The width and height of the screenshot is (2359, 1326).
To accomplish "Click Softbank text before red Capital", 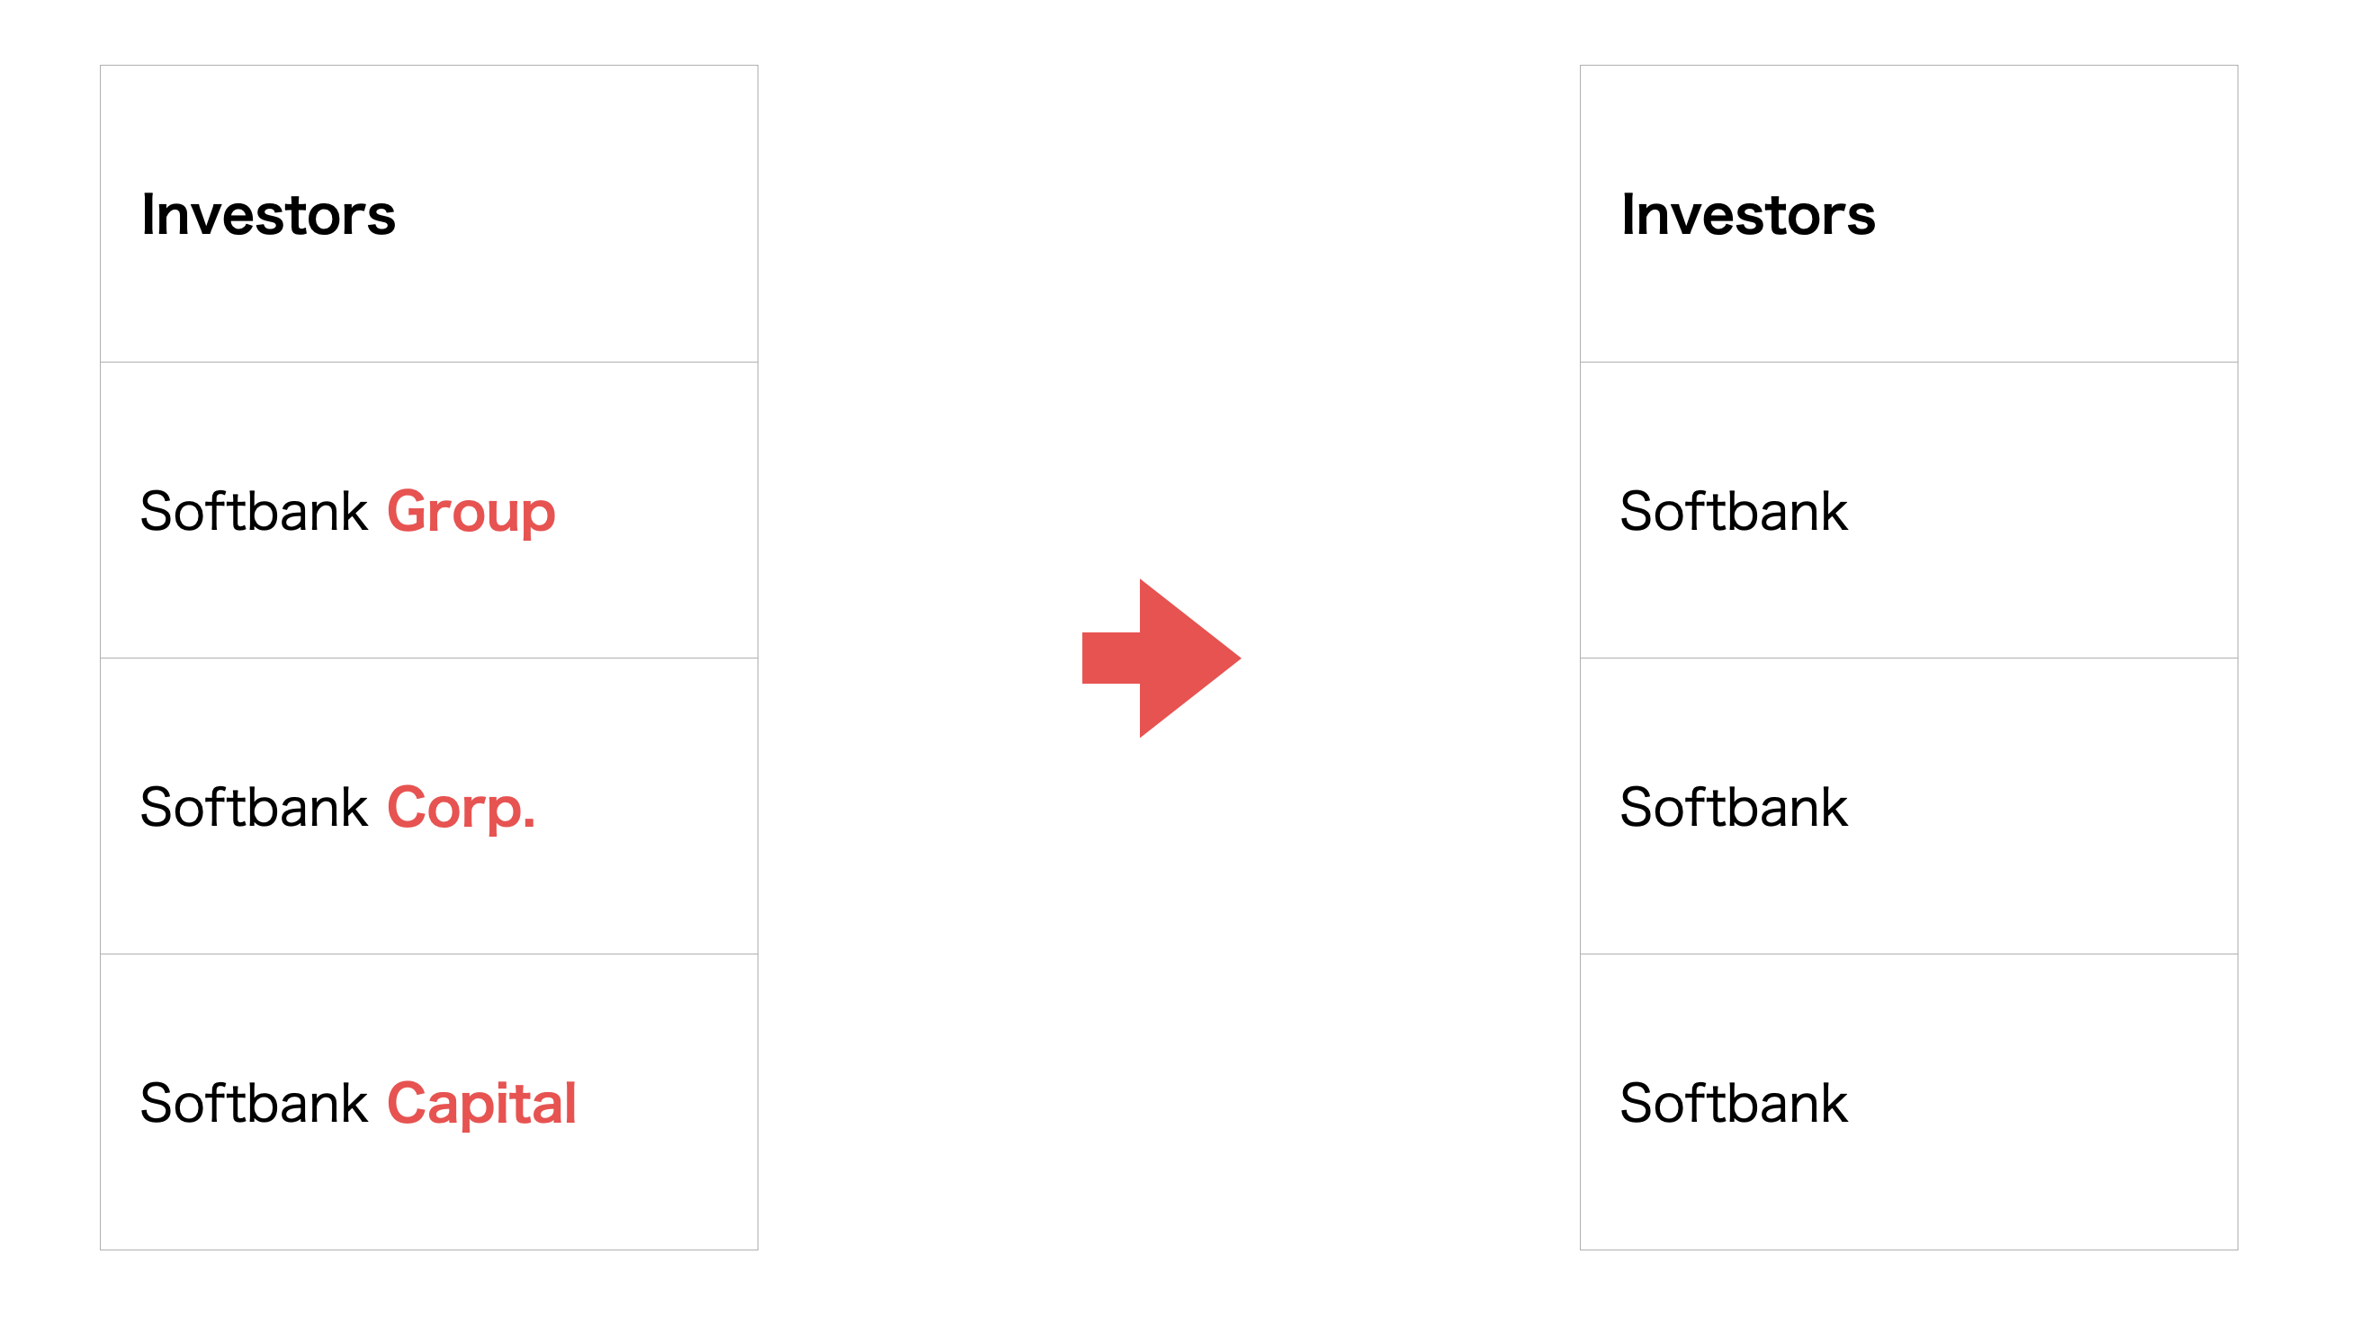I will click(254, 1102).
